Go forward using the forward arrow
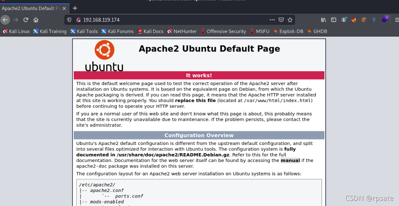This screenshot has height=206, width=399. point(16,20)
